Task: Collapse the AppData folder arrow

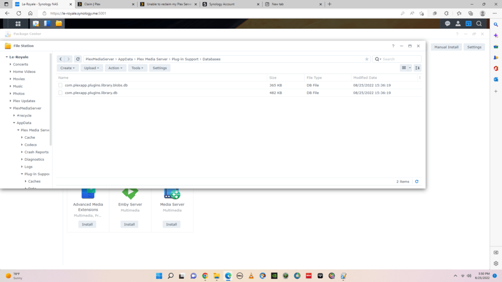Action: click(14, 122)
